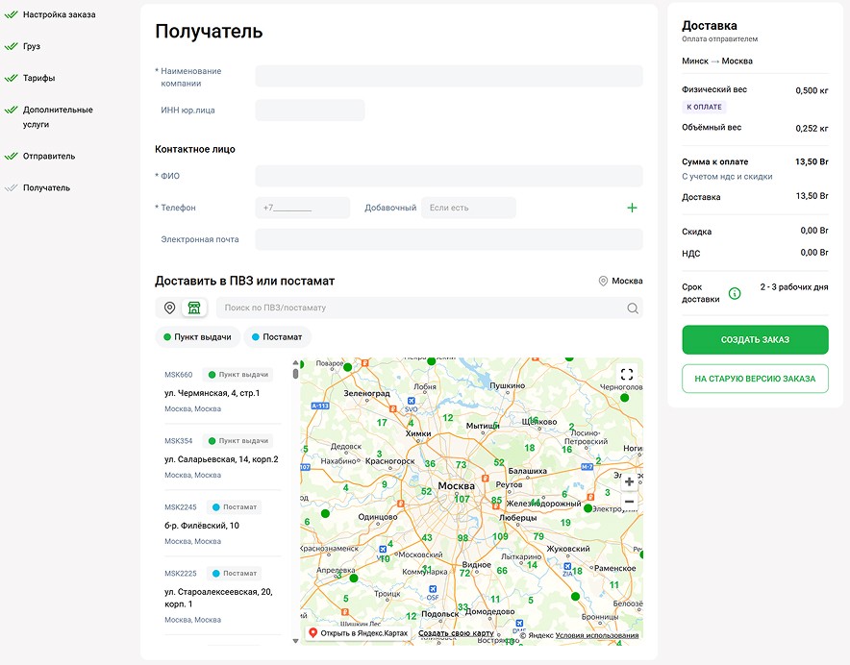Focus the Наименование компании field
The image size is (850, 665).
coord(449,76)
